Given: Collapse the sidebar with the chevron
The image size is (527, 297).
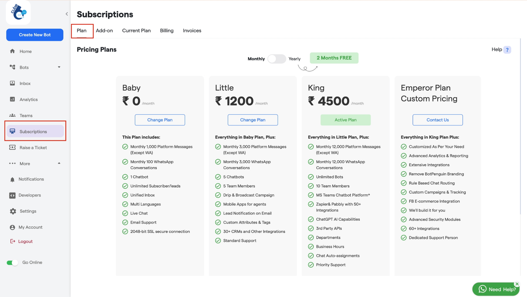Looking at the screenshot, I should pos(67,14).
